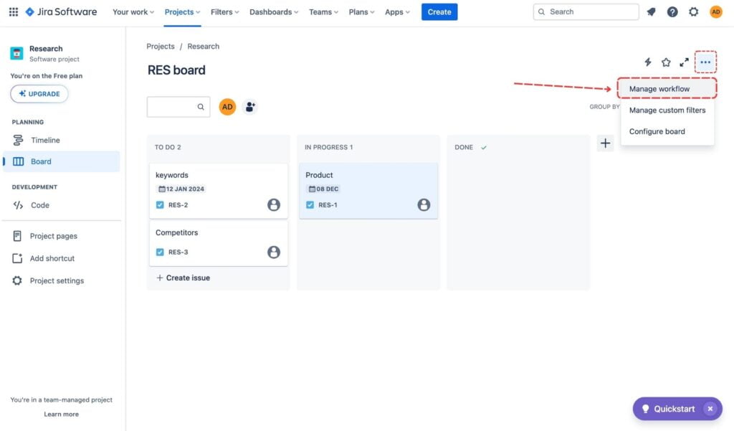The height and width of the screenshot is (431, 734).
Task: Open the more options ellipsis menu
Action: (x=705, y=62)
